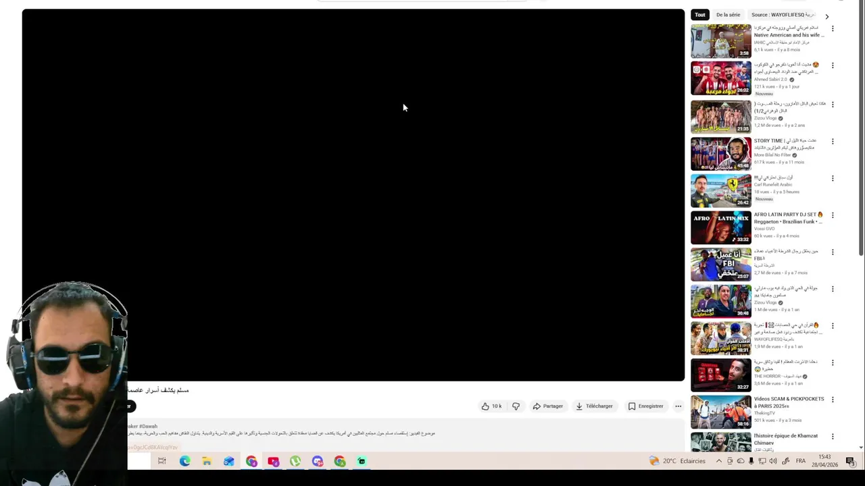Open the AFRO LATIN MIX 33:32 thumbnail
This screenshot has height=486, width=865.
coord(720,227)
